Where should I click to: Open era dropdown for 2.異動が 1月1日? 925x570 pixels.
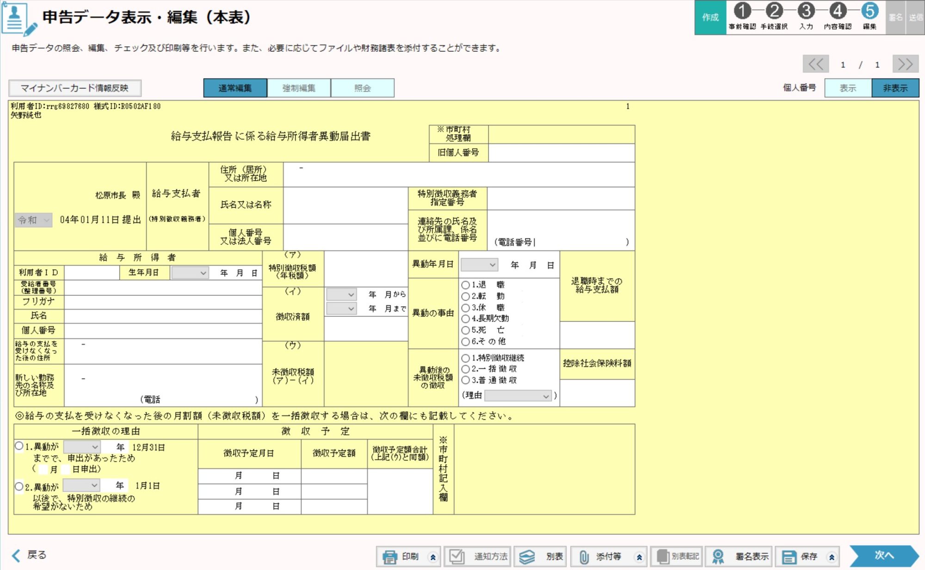81,485
